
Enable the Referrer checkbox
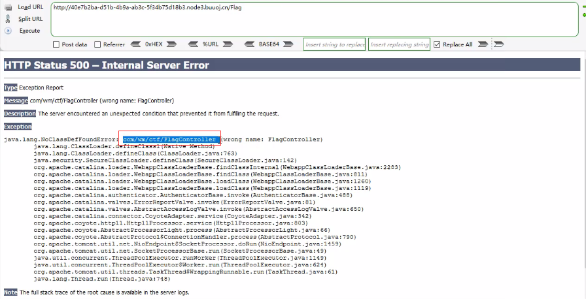click(x=97, y=44)
